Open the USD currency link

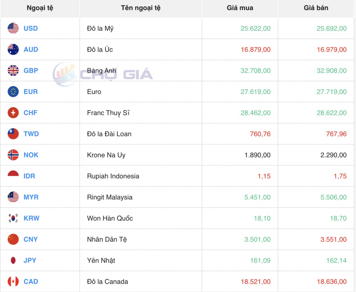click(x=31, y=28)
